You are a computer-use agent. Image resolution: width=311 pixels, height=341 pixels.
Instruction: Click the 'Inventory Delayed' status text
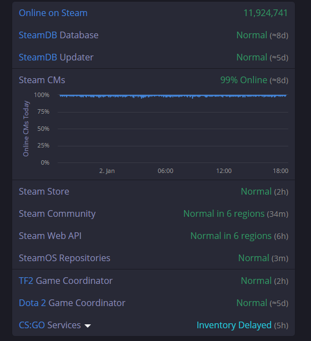point(234,325)
